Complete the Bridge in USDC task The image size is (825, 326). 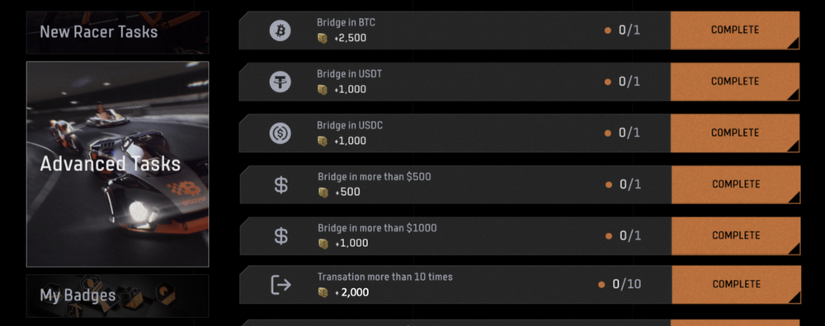(735, 133)
